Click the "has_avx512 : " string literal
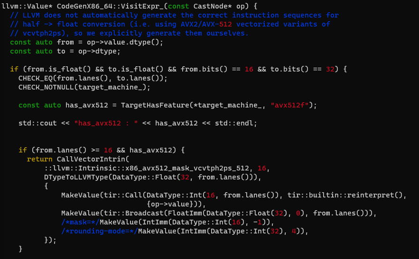 [x=106, y=123]
